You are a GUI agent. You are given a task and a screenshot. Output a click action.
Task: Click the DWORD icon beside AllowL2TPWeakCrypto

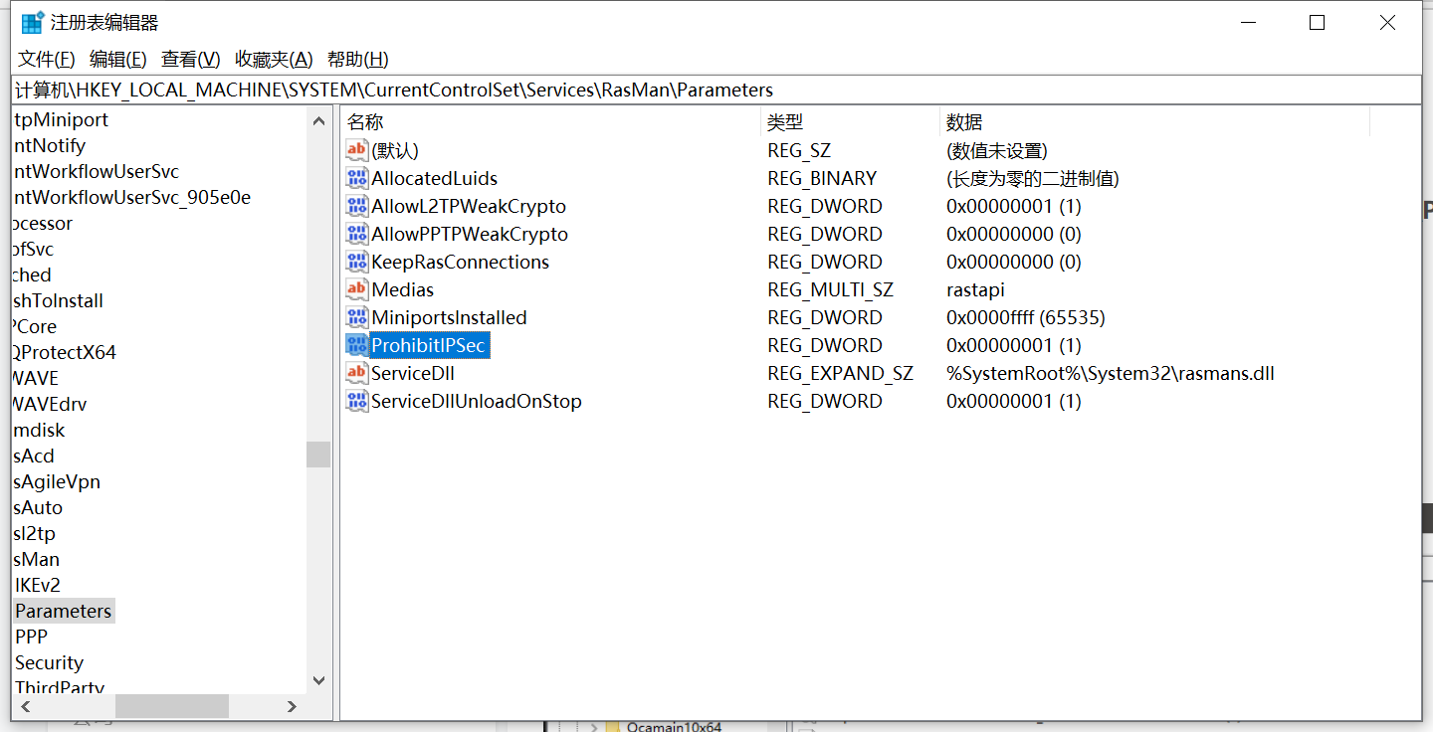[357, 206]
